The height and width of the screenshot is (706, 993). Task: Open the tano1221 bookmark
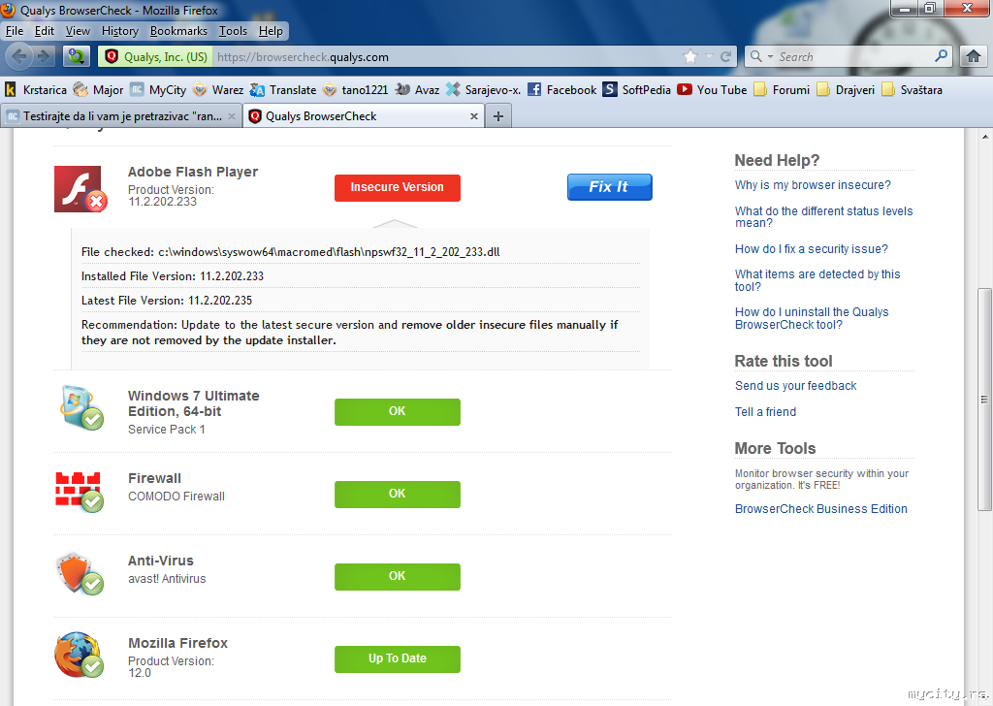coord(355,90)
